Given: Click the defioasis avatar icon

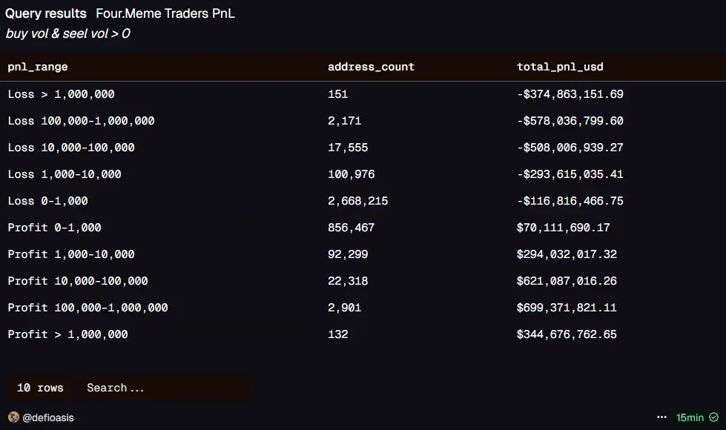Looking at the screenshot, I should pos(13,417).
